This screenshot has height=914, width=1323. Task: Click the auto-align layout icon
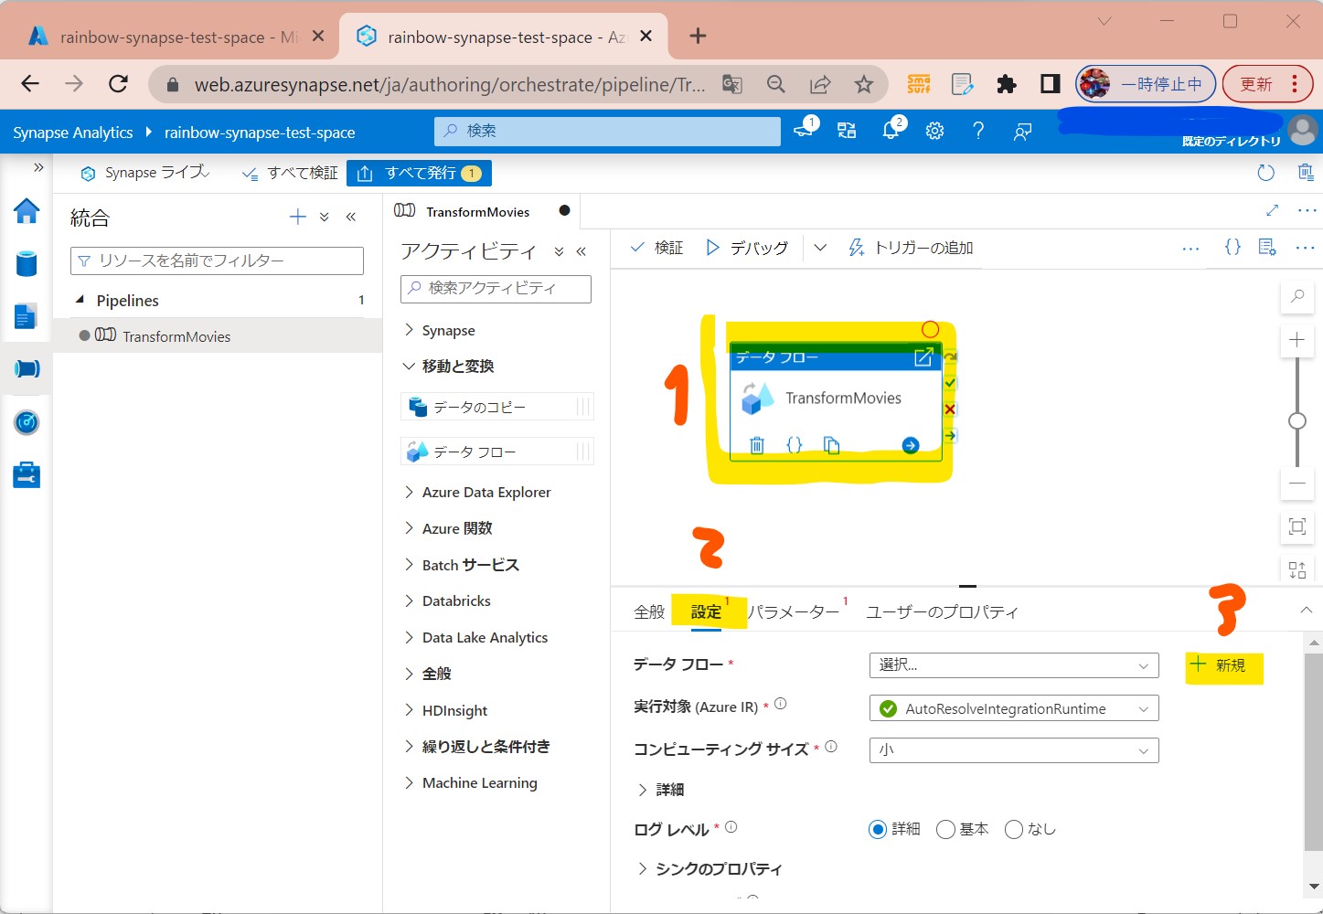1297,569
